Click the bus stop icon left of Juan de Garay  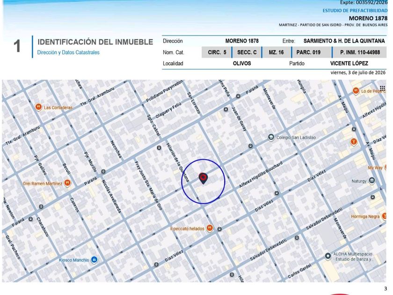click(226, 109)
